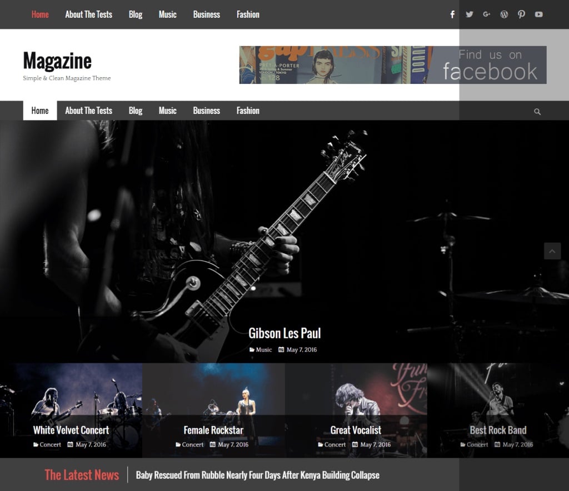Screen dimensions: 569x491
Task: Click the search magnifier icon
Action: click(537, 111)
